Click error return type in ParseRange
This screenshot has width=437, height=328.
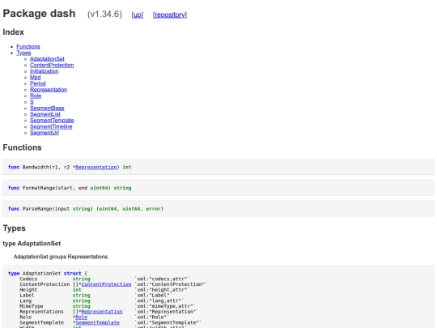pyautogui.click(x=153, y=209)
